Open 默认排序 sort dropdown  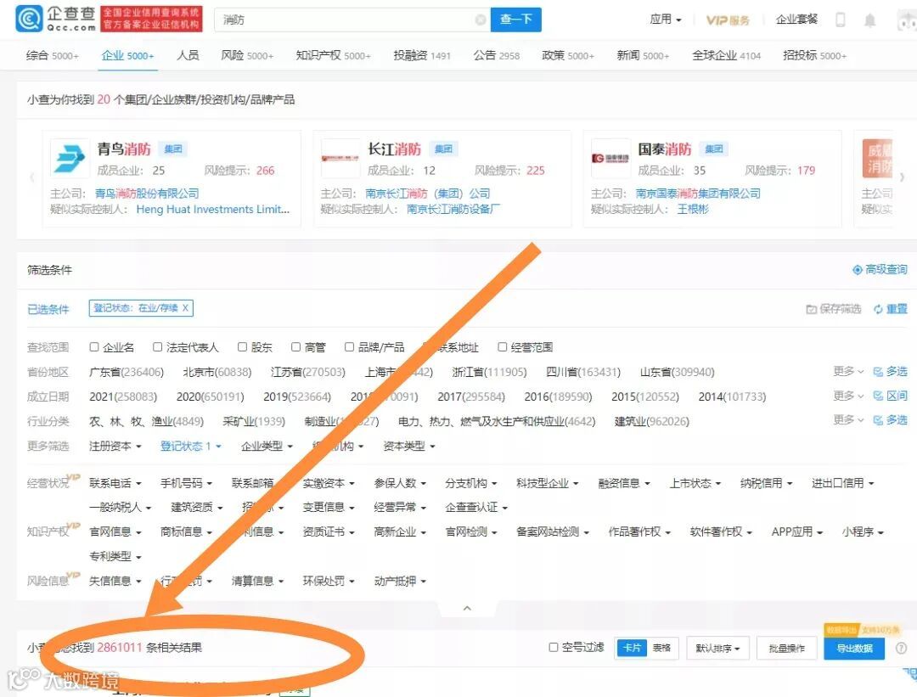tap(717, 648)
